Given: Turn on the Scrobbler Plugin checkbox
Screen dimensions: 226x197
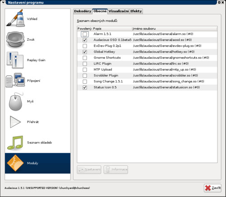Looking at the screenshot, I should (x=85, y=76).
